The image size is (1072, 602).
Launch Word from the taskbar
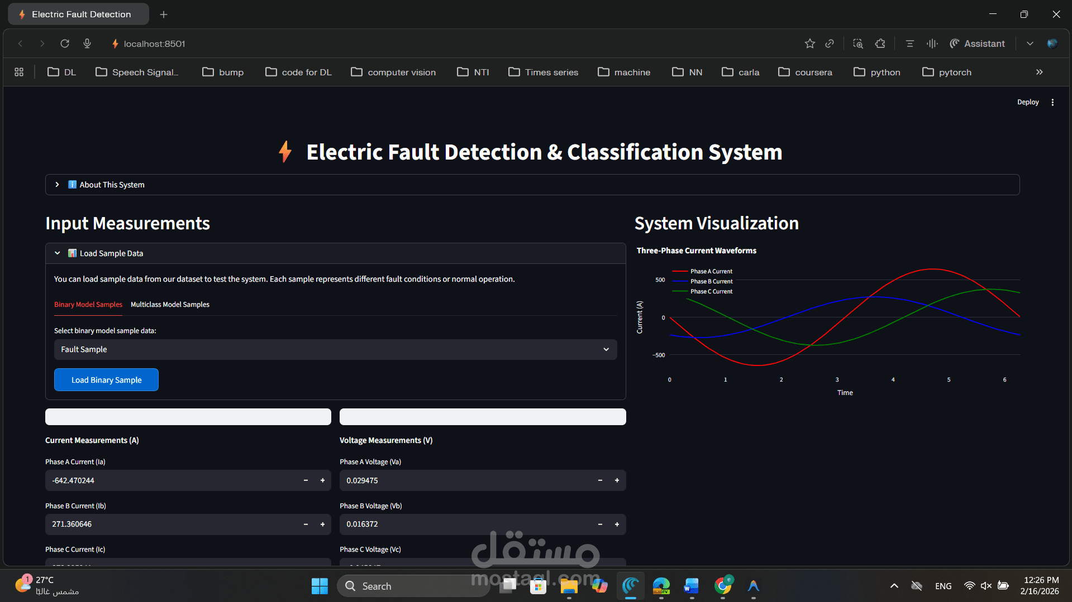pos(691,586)
